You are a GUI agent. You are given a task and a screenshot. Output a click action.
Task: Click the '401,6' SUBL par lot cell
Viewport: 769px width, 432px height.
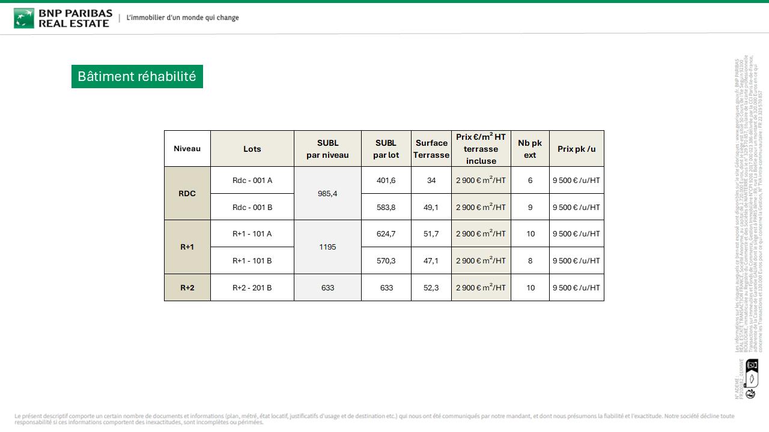(386, 180)
